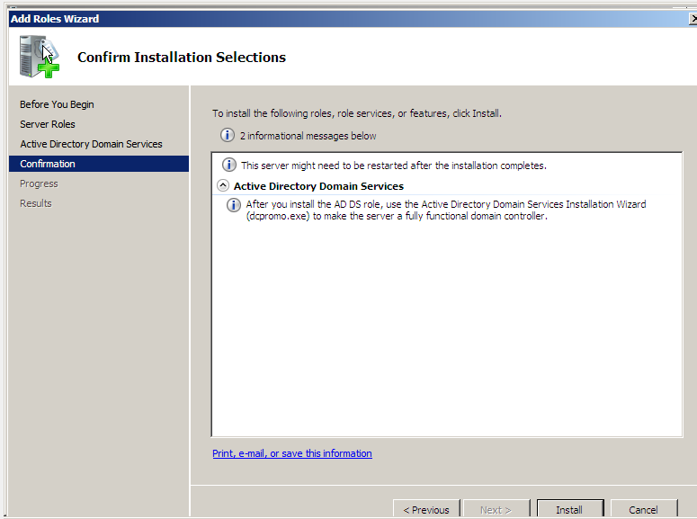
Task: Click the dcpromo.exe instruction text
Action: tap(446, 210)
